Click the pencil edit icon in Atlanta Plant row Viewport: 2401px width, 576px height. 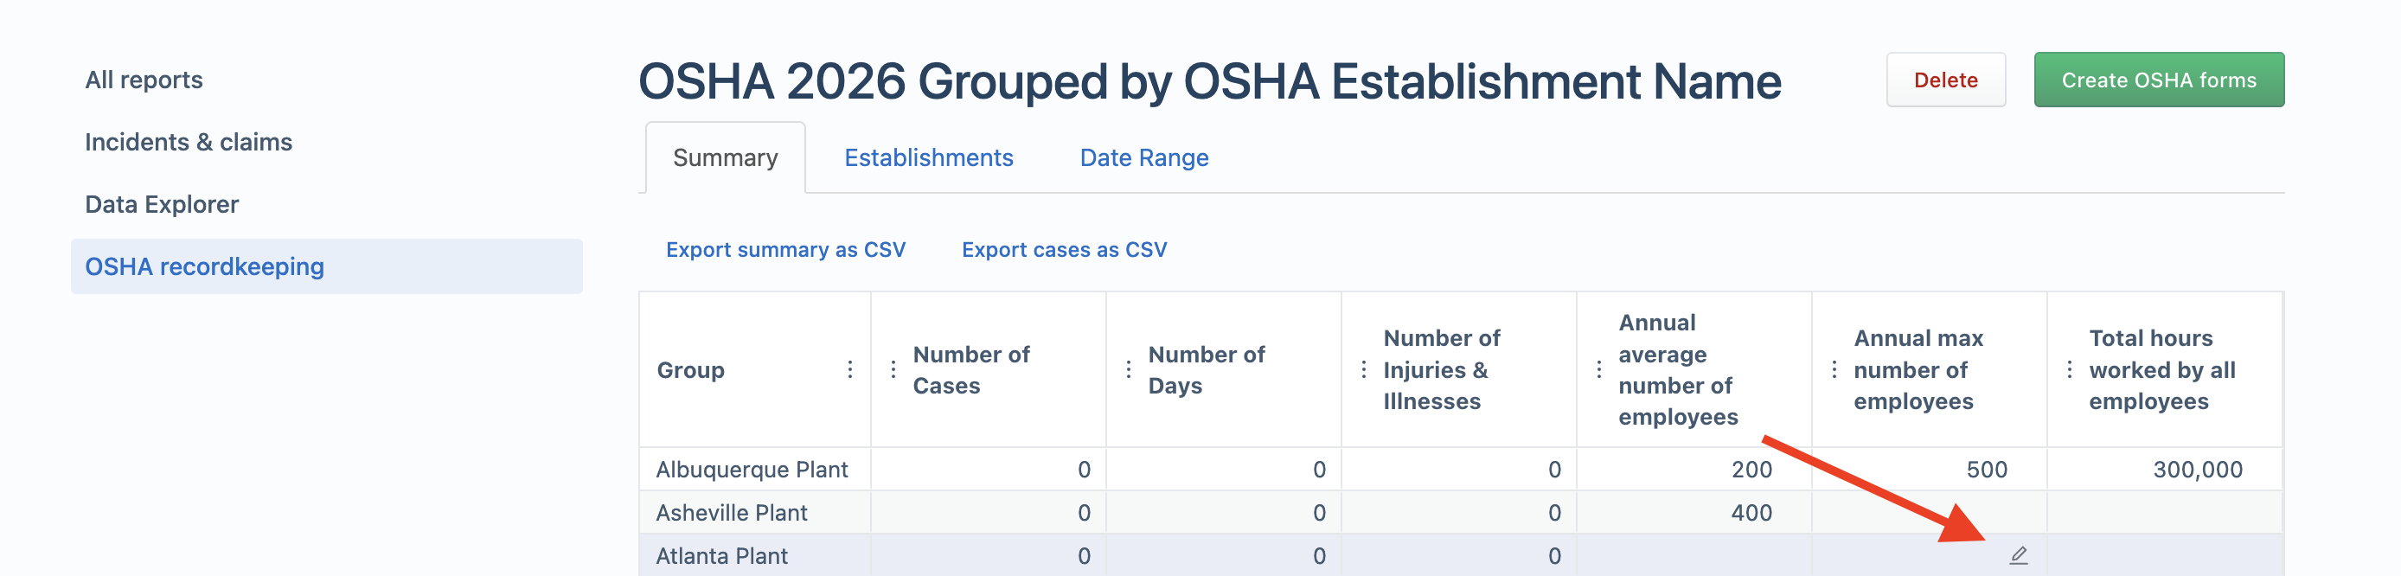coord(2018,554)
